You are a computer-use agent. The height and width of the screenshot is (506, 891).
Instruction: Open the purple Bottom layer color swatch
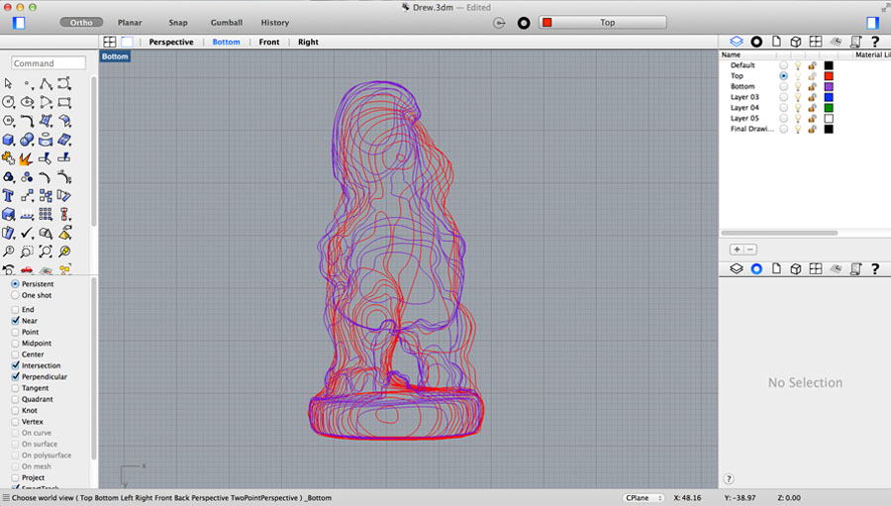829,86
